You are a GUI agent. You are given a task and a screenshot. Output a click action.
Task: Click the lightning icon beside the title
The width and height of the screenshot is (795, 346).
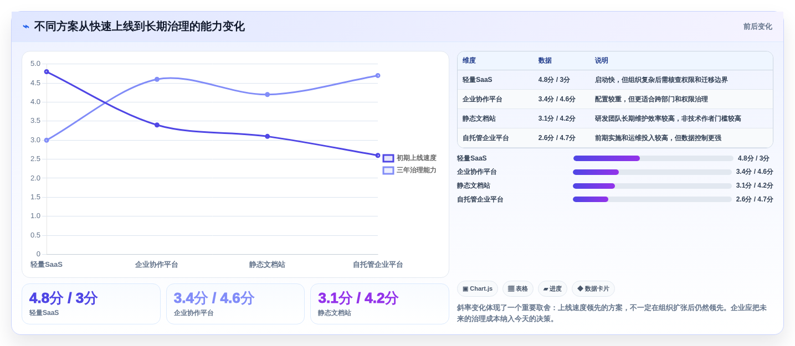26,27
